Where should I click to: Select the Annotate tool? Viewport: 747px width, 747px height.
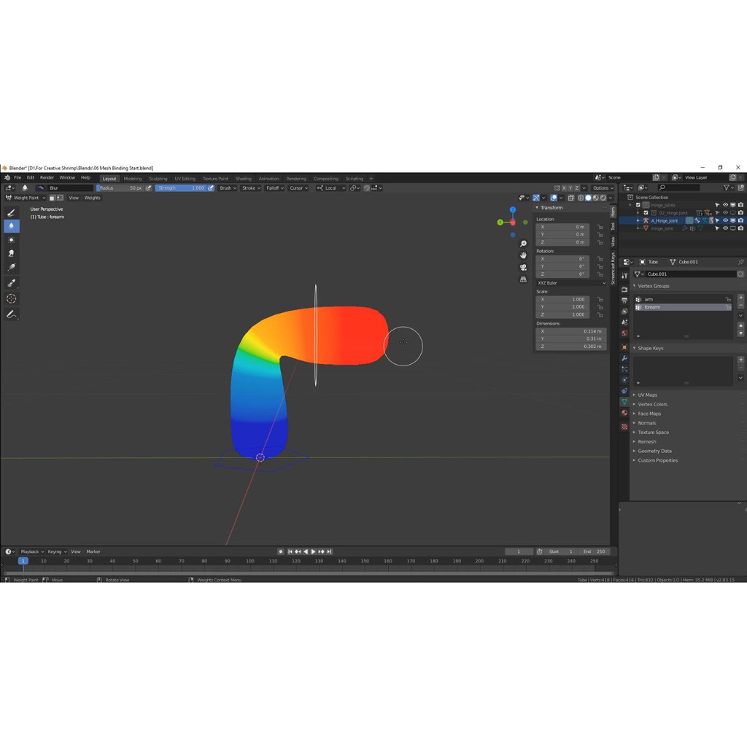point(11,314)
